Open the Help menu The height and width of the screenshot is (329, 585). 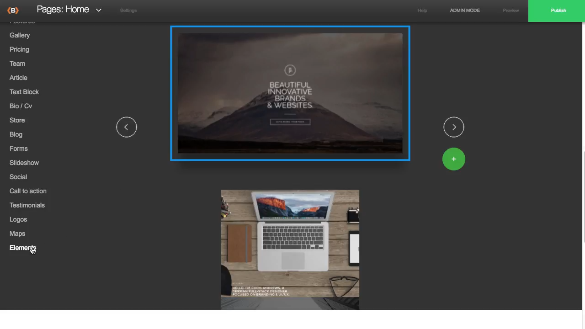pyautogui.click(x=422, y=11)
